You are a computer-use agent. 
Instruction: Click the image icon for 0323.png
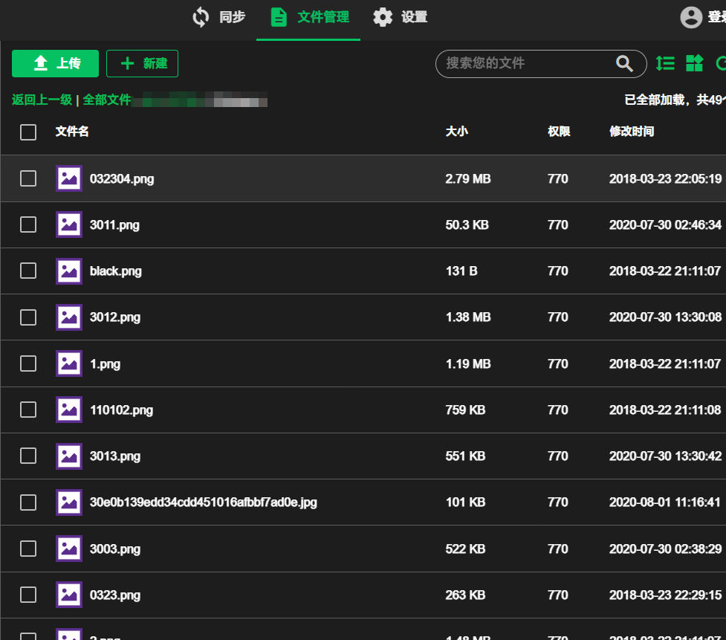(x=69, y=595)
